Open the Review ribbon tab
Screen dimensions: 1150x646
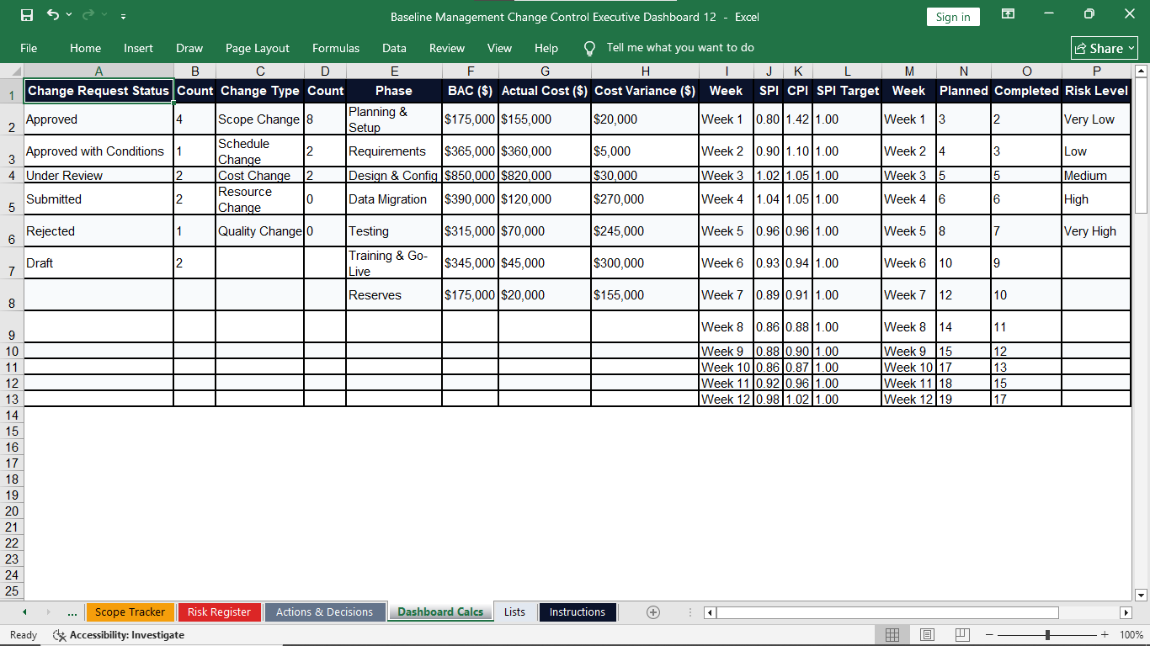coord(447,48)
